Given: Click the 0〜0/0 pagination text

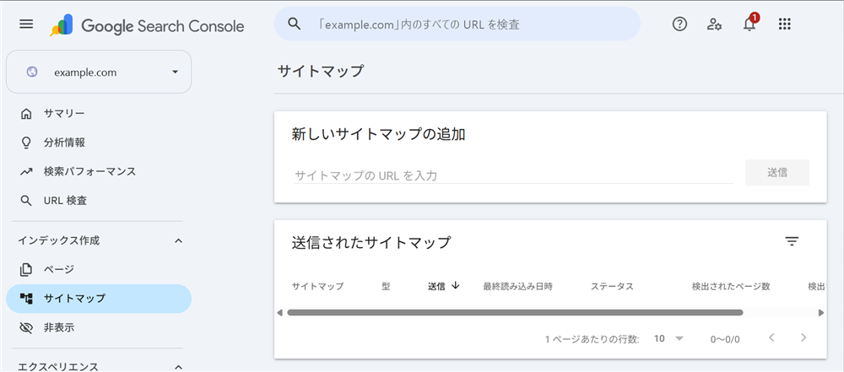Looking at the screenshot, I should click(x=725, y=339).
